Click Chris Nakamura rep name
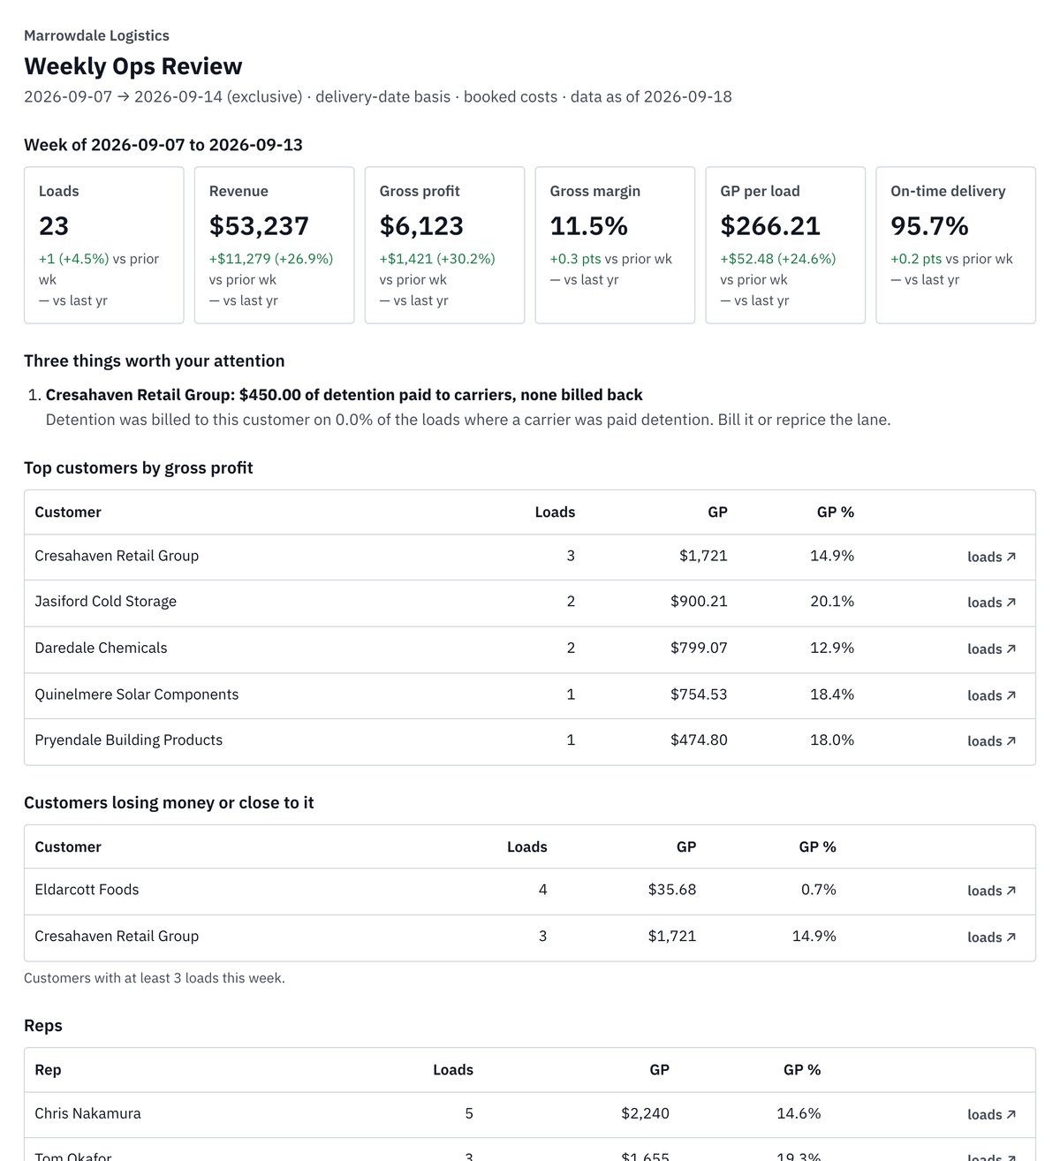This screenshot has height=1161, width=1060. (87, 1113)
